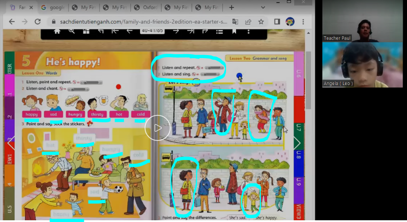
Task: Click the 'Point and say the differences.' instruction
Action: [189, 218]
